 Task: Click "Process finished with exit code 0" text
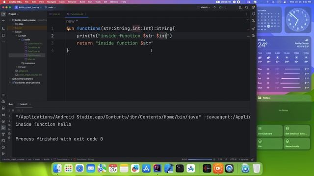59,139
